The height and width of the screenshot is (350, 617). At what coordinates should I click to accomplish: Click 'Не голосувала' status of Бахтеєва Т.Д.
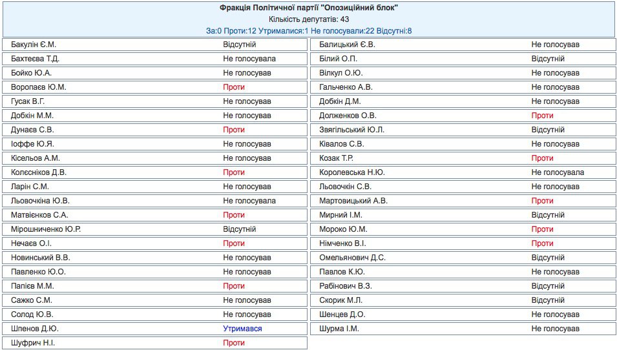(x=249, y=59)
